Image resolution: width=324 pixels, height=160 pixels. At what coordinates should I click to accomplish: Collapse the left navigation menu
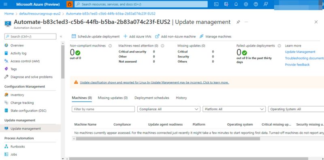pos(61,36)
